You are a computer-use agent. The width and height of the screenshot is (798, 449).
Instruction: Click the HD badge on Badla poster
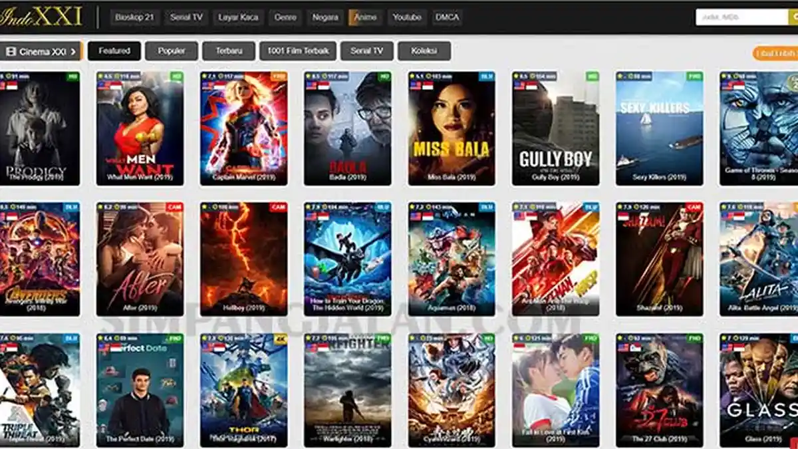point(384,76)
